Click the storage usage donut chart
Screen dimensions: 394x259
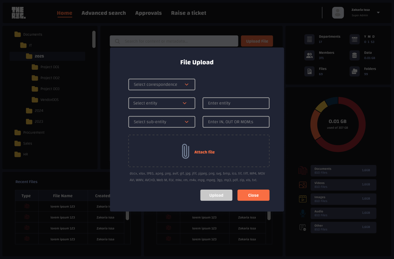pos(338,124)
